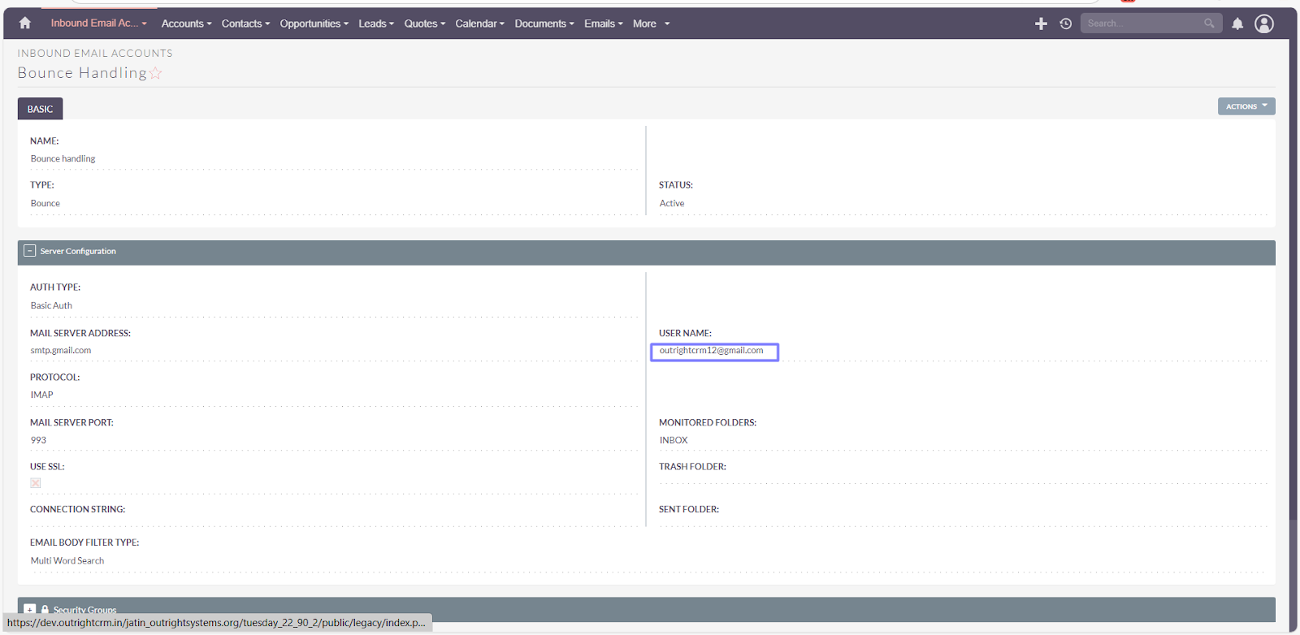Click the outrightcrm12@gmail.com user name value

pos(712,351)
